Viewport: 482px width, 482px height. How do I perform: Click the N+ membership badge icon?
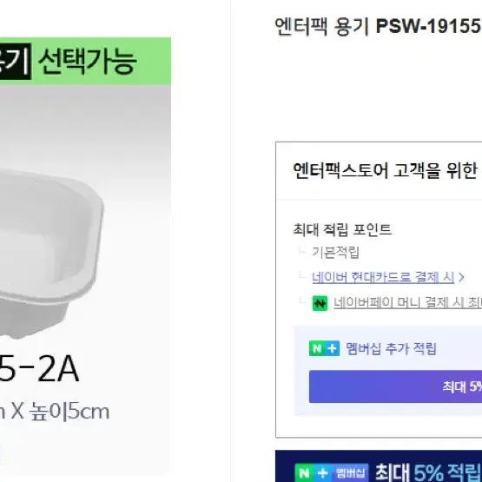coord(324,348)
